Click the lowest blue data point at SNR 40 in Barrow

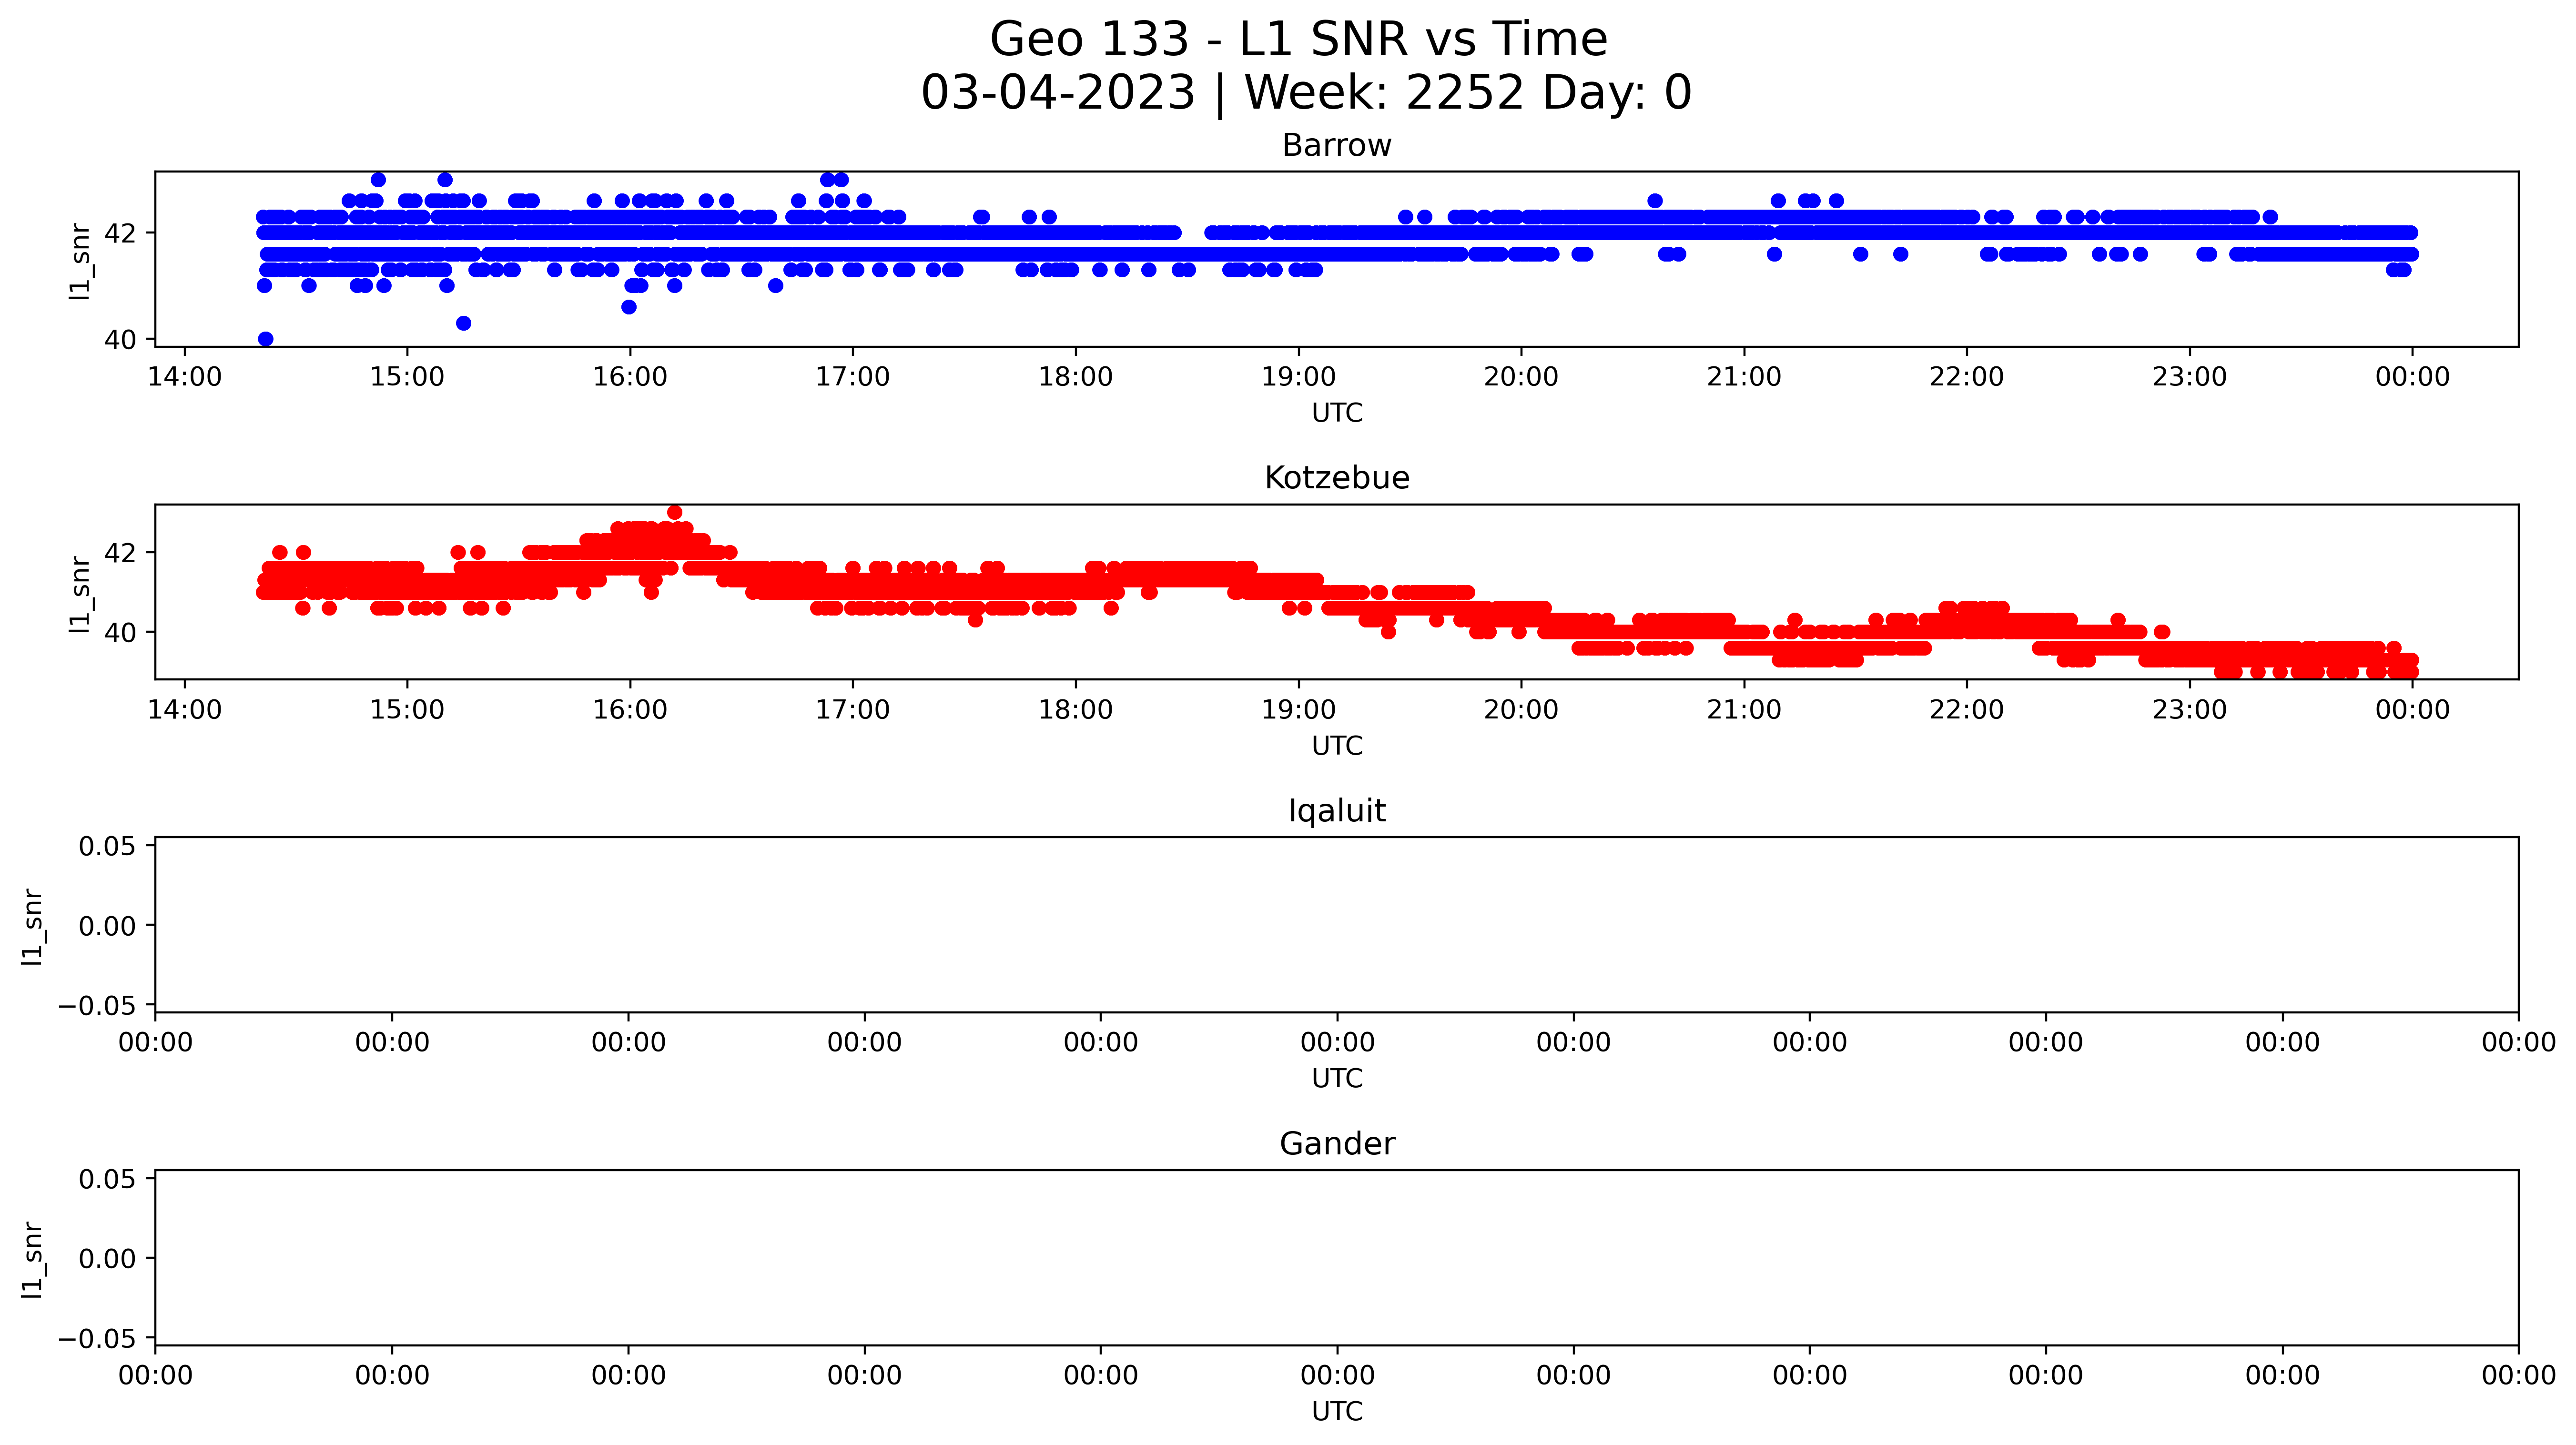click(x=265, y=339)
